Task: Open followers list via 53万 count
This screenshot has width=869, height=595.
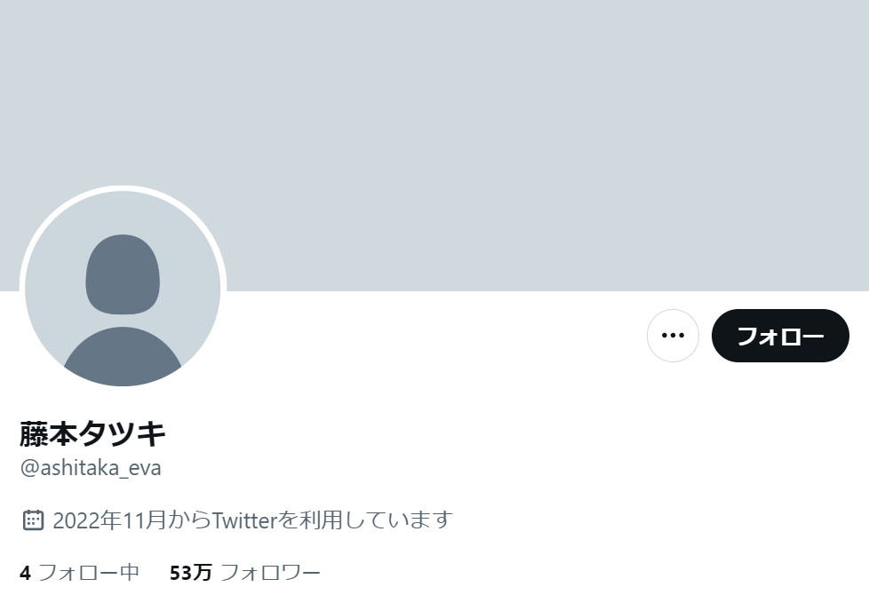Action: pyautogui.click(x=191, y=573)
